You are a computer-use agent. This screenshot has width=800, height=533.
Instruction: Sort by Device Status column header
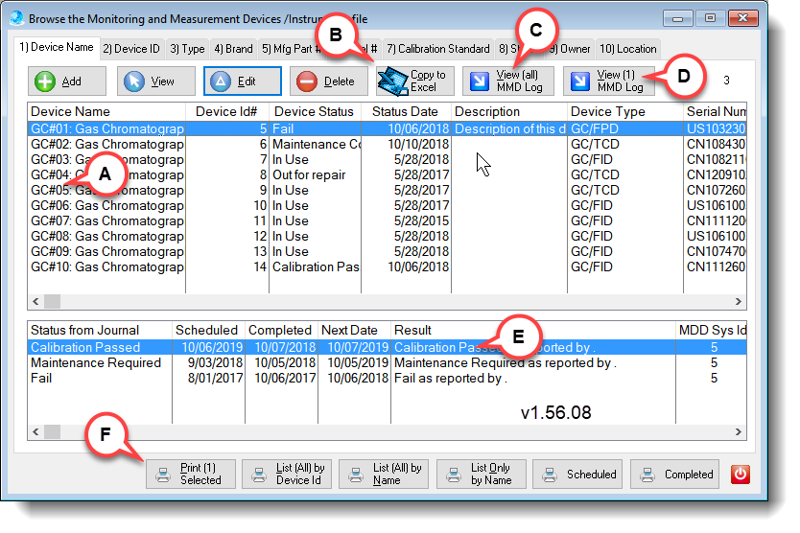coord(314,111)
